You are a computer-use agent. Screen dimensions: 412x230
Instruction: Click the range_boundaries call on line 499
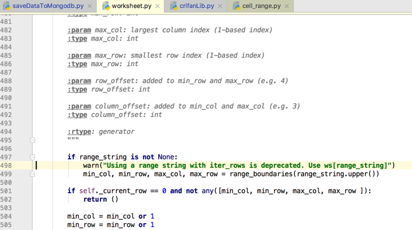click(x=262, y=174)
